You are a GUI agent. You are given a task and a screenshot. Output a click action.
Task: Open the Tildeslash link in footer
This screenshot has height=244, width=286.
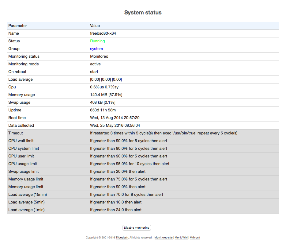click(x=122, y=238)
